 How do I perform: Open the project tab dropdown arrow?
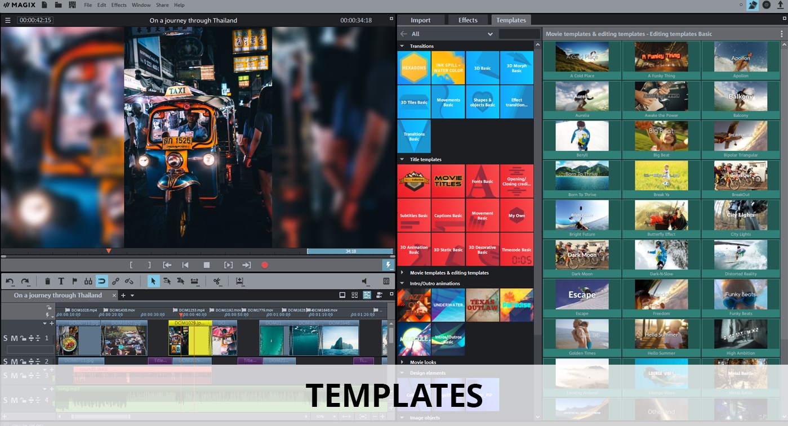(x=132, y=295)
